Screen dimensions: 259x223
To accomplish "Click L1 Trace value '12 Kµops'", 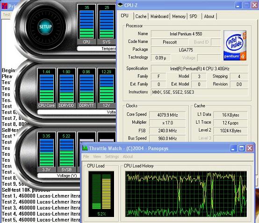I will [230, 123].
